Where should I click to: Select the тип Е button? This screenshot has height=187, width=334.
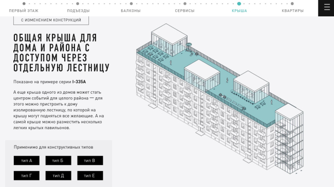tap(90, 176)
